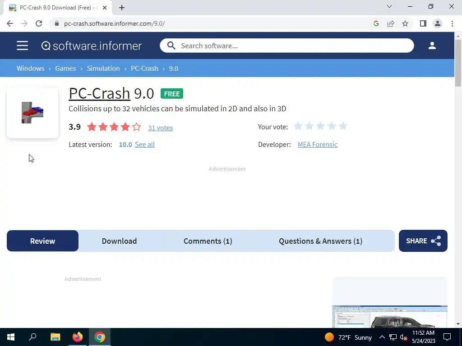Launch Firefox from taskbar
The width and height of the screenshot is (462, 346).
[x=78, y=337]
